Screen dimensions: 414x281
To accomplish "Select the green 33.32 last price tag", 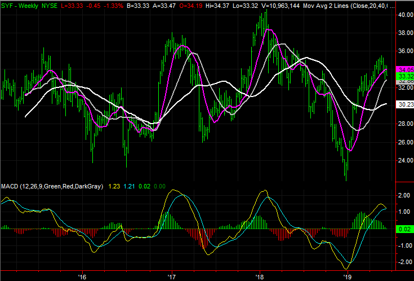I will (406, 76).
